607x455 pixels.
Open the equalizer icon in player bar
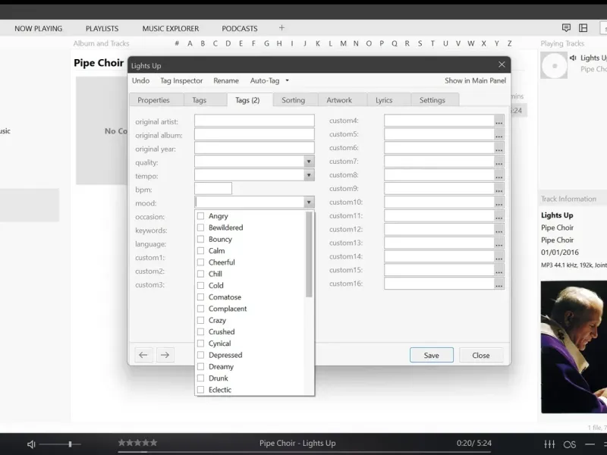click(549, 444)
